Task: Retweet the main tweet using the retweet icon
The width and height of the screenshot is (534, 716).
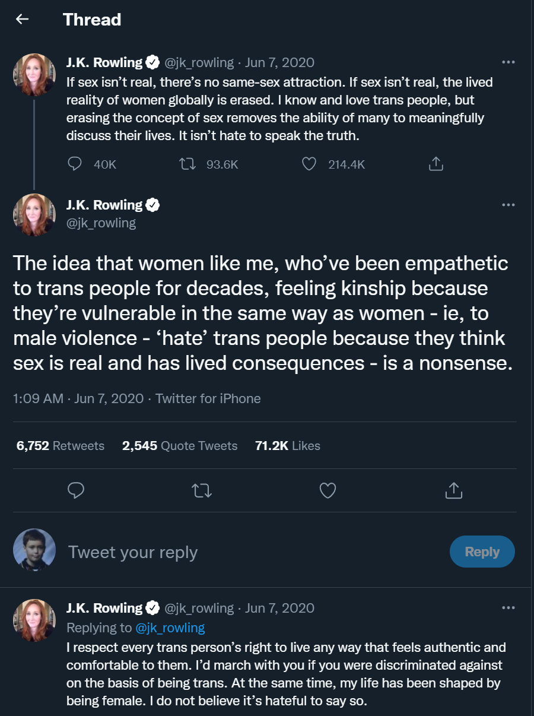Action: 202,490
